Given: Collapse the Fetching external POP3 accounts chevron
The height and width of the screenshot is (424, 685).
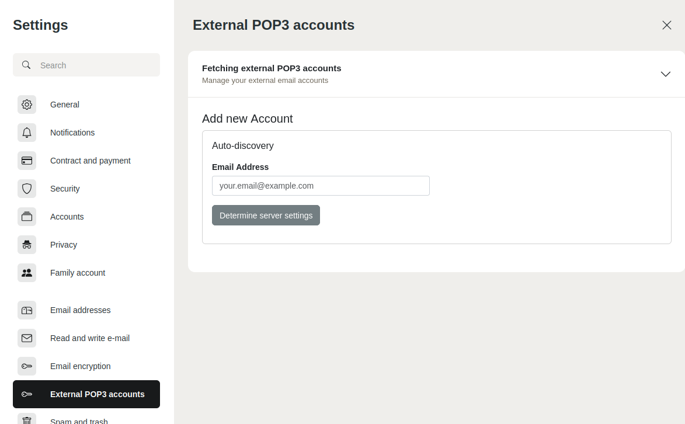Looking at the screenshot, I should click(665, 74).
